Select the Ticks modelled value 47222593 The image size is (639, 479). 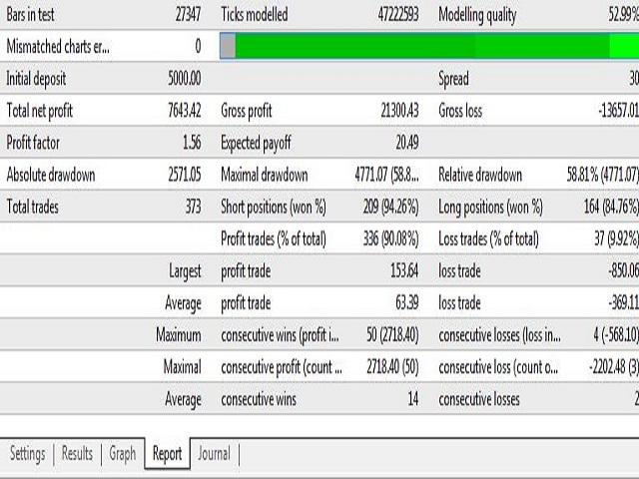pyautogui.click(x=398, y=15)
